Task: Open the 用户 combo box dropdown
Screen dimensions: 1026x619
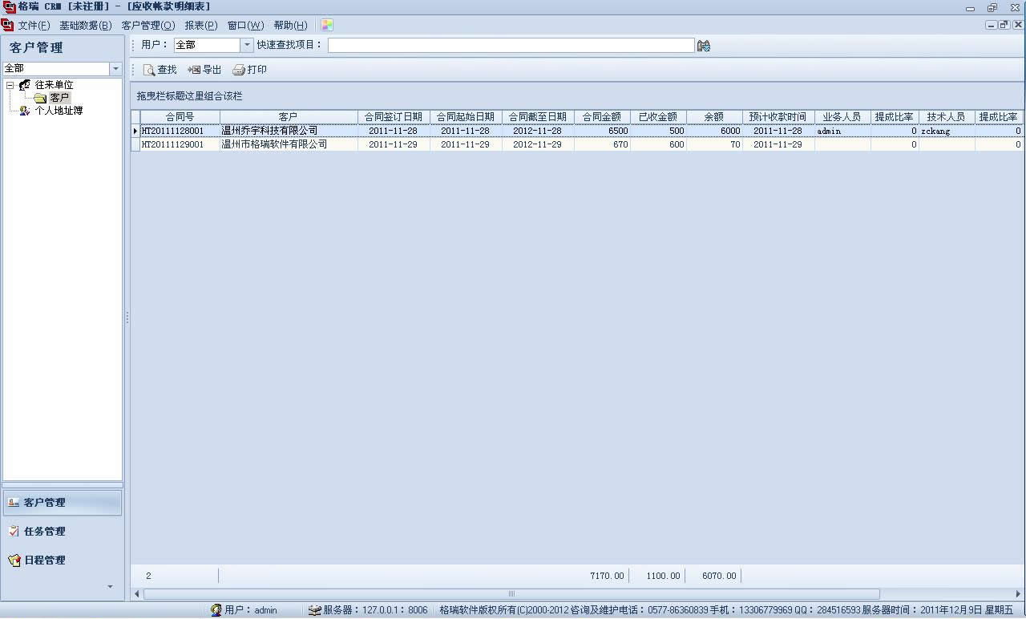Action: click(247, 46)
